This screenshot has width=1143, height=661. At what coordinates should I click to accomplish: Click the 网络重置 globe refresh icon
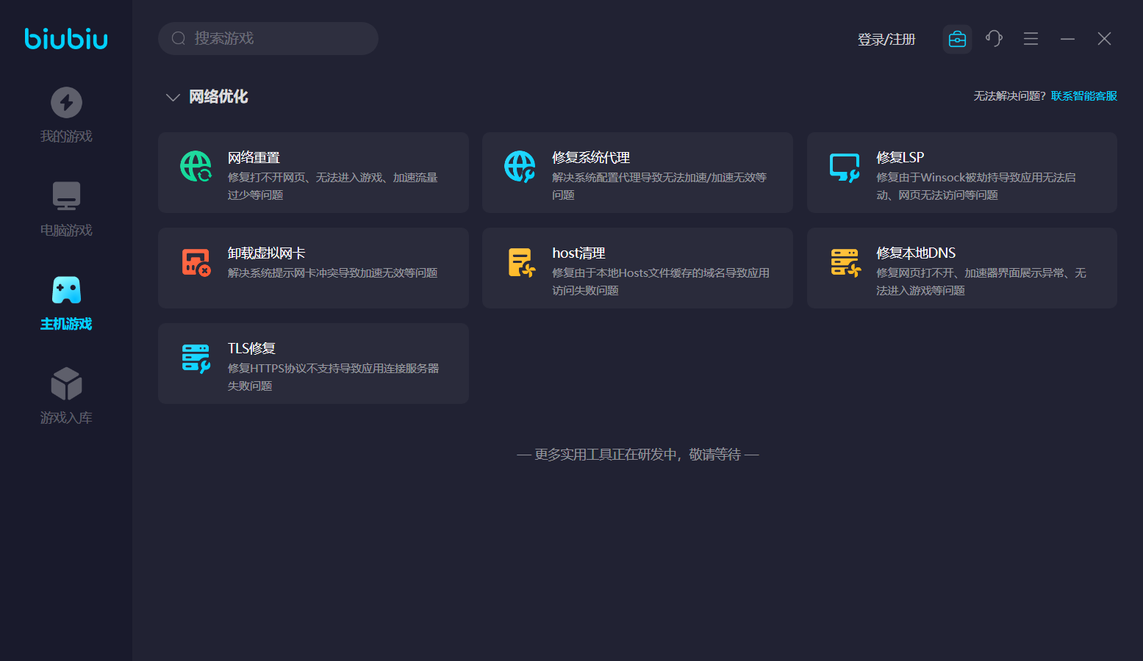[196, 166]
